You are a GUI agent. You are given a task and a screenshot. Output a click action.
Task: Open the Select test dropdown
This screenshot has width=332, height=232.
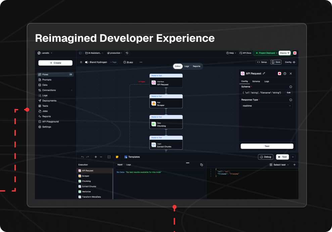279,165
